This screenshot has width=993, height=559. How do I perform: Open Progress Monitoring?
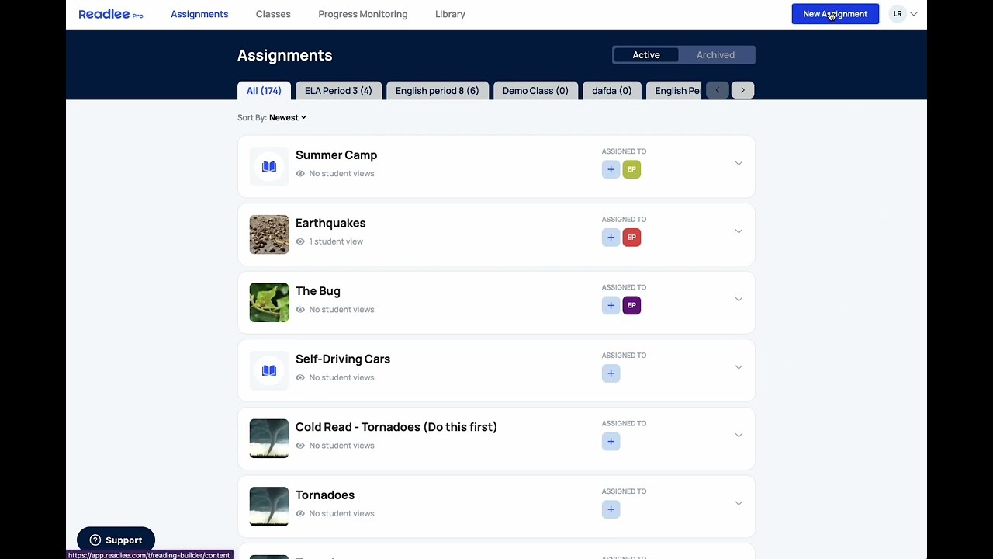pyautogui.click(x=362, y=14)
